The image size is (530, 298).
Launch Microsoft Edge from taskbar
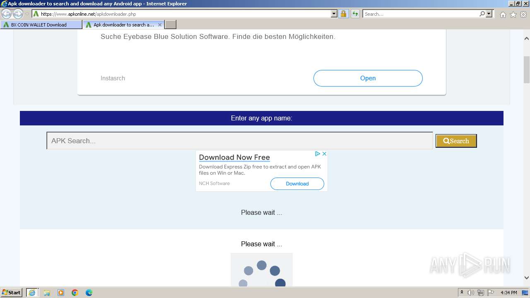point(89,293)
